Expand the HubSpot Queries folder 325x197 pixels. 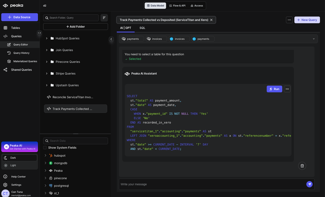coord(47,38)
